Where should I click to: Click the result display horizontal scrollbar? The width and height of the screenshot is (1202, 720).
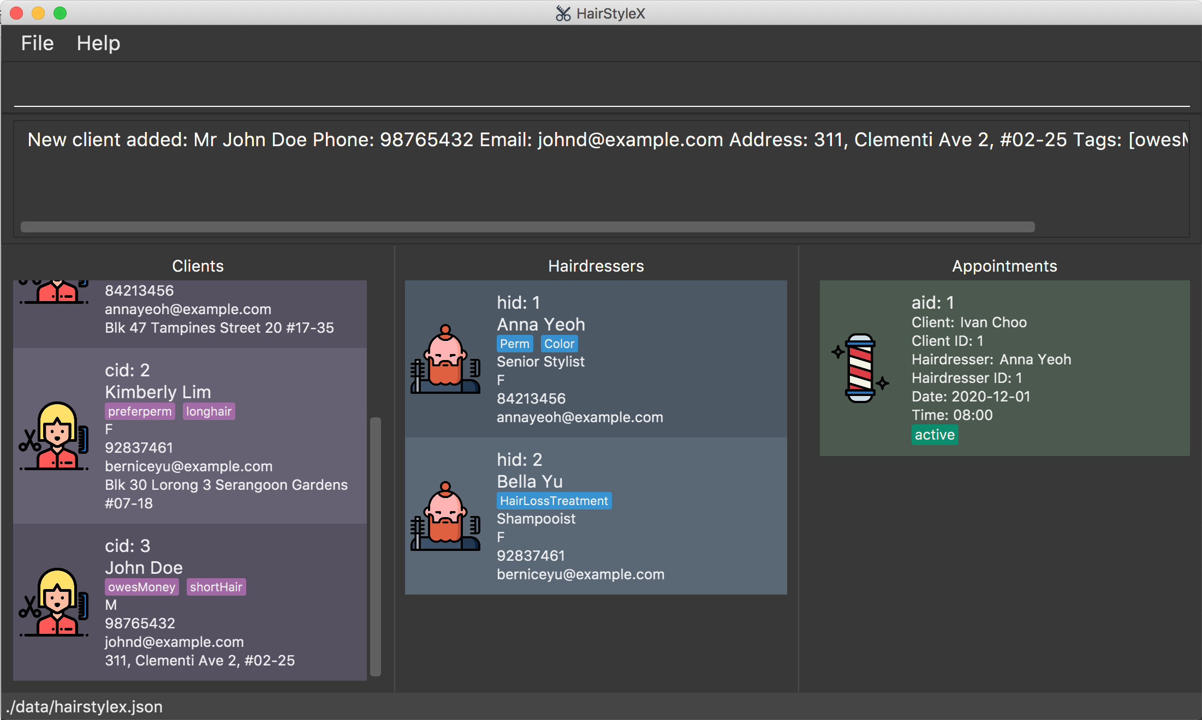[527, 227]
